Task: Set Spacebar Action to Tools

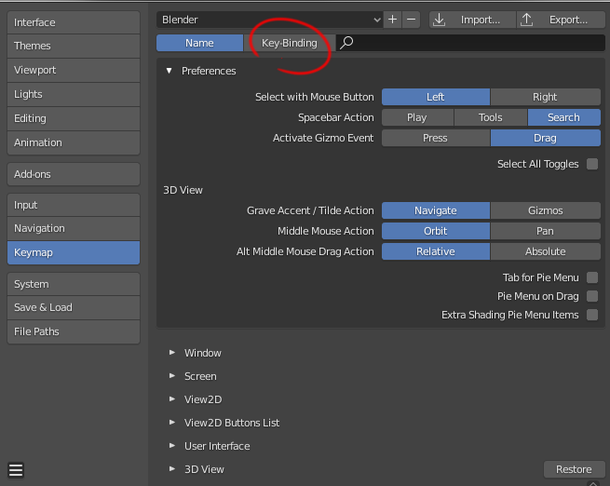Action: [x=491, y=117]
